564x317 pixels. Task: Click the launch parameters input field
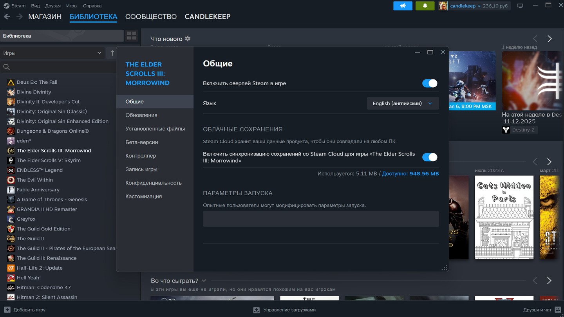click(320, 219)
